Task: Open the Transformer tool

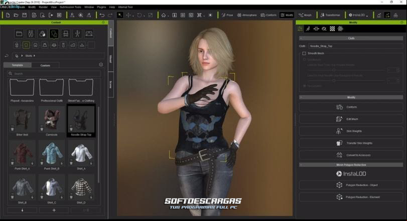Action: 330,15
